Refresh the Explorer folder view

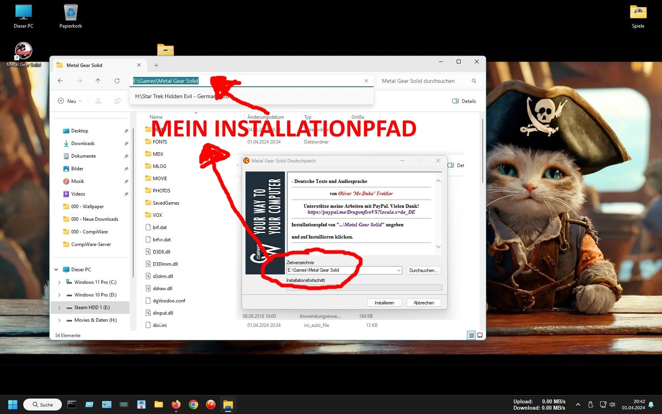(117, 81)
